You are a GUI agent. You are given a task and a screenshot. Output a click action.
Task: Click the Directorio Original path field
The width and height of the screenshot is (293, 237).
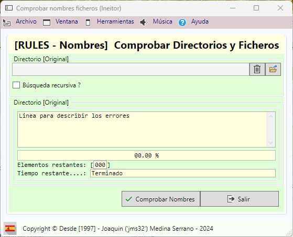coord(131,70)
